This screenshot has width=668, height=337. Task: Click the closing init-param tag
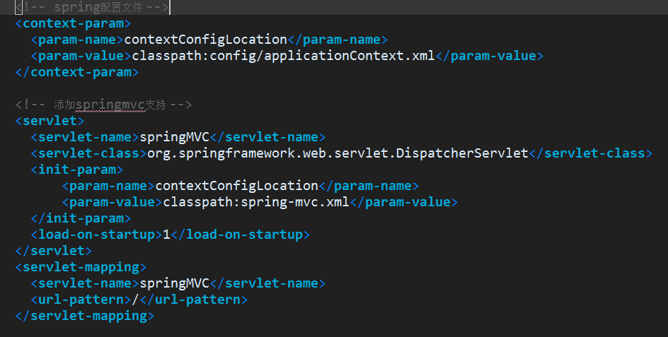tap(81, 218)
